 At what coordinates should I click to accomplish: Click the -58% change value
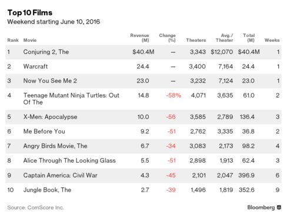pyautogui.click(x=173, y=95)
